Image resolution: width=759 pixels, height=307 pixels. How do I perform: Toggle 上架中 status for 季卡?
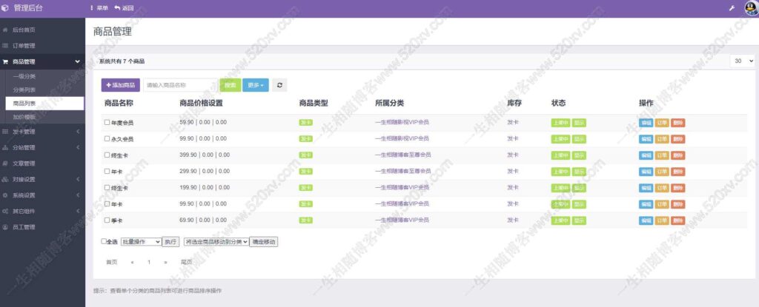560,220
